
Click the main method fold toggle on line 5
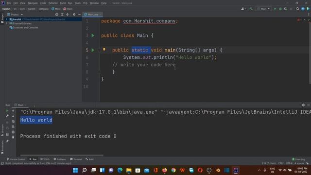point(99,51)
